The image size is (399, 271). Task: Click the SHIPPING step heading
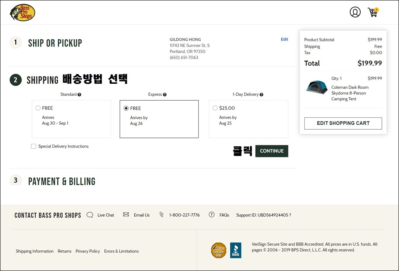pos(42,80)
